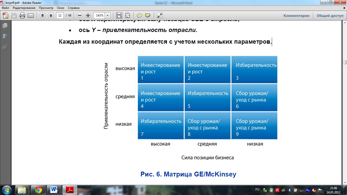Show attachments paperclip panel
Screen dimensions: 347x195
point(5,47)
